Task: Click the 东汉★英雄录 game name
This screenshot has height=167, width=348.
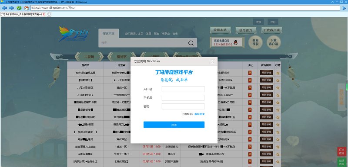Action: (x=85, y=132)
